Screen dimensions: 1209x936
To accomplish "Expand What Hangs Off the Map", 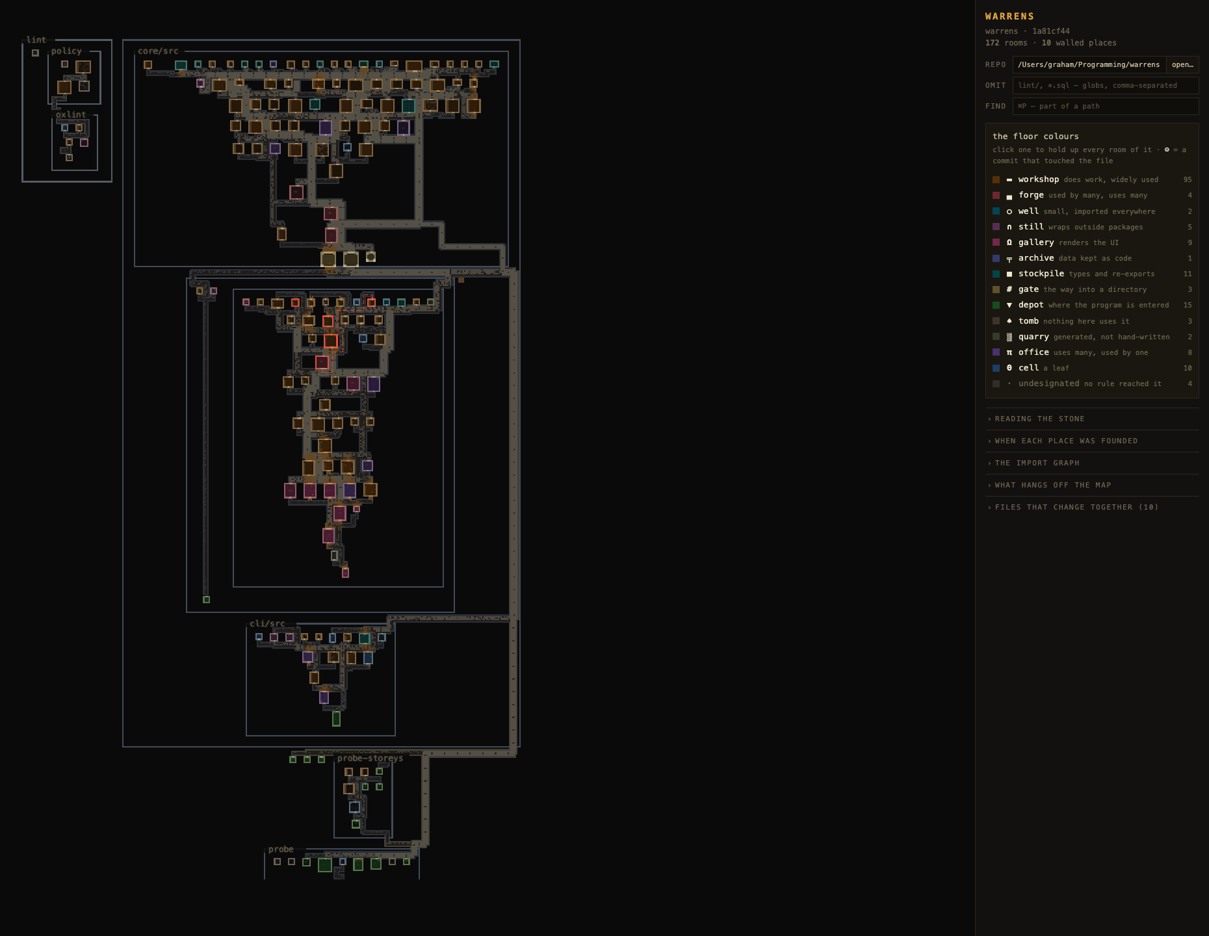I will (1092, 485).
